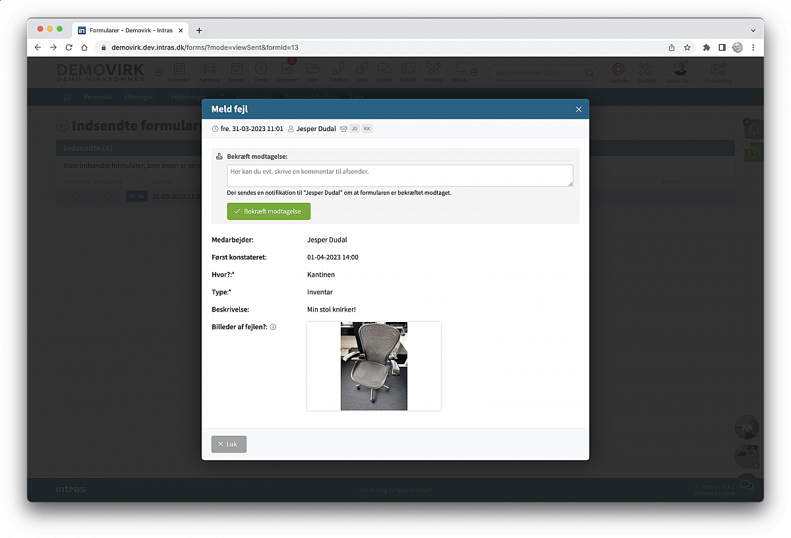Open the Jesper Du... profile menu
791x538 pixels.
[679, 72]
